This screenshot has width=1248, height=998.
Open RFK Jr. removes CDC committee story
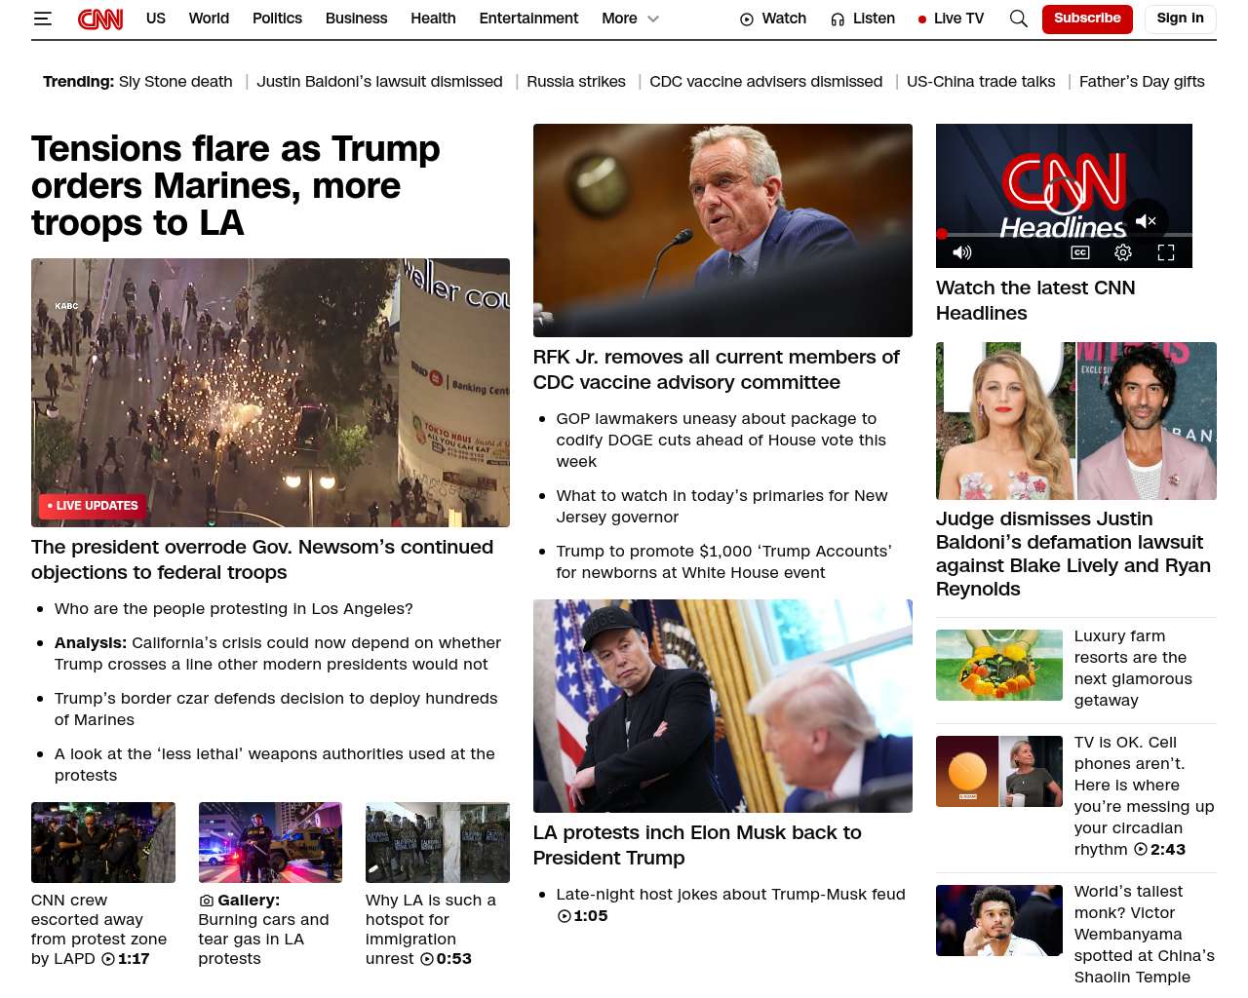(717, 369)
